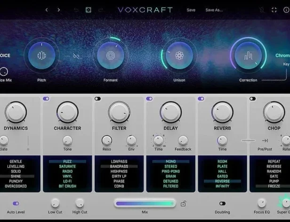Click the Reverb Time knob
The height and width of the screenshot is (222, 290).
pyautogui.click(x=222, y=140)
